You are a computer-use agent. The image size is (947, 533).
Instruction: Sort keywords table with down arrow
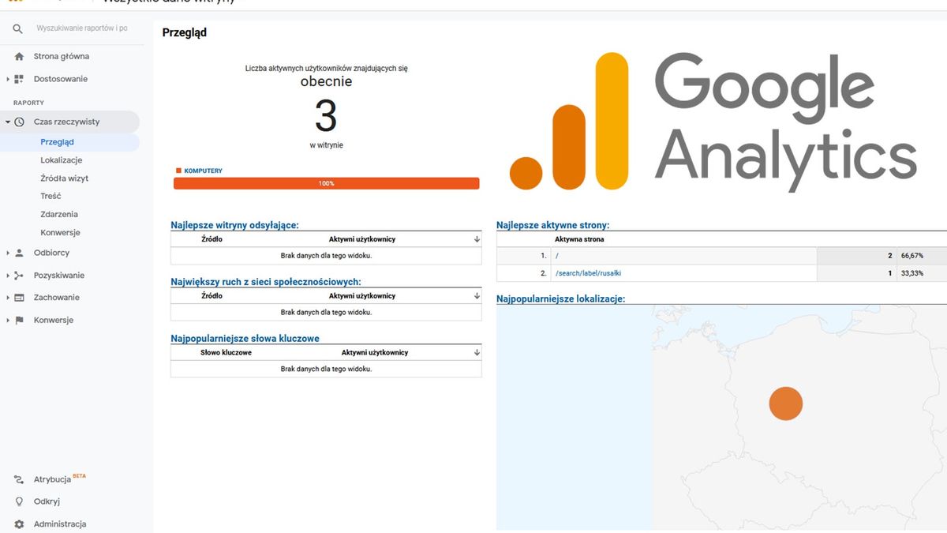coord(477,353)
